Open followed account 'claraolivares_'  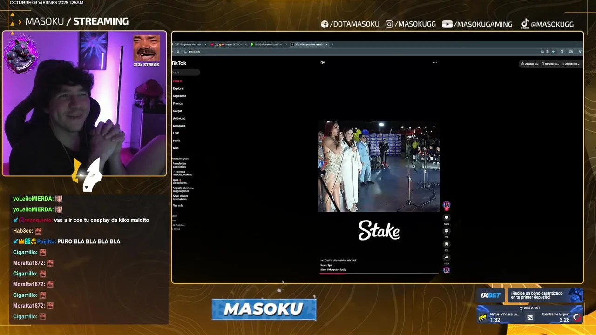[x=180, y=181]
